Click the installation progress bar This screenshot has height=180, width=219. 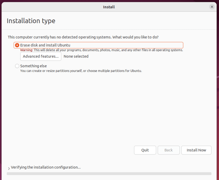point(109,174)
